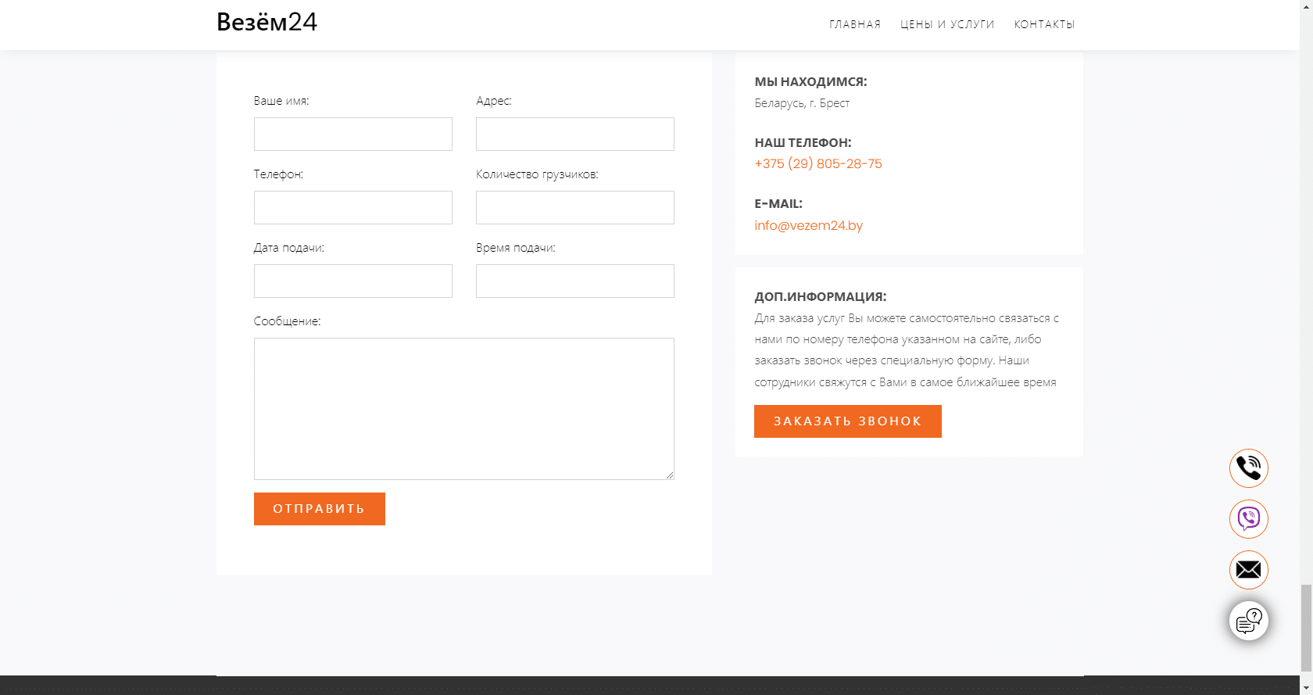1313x695 pixels.
Task: Click the МЫ НАХОДИМСЯ: heading
Action: click(810, 81)
